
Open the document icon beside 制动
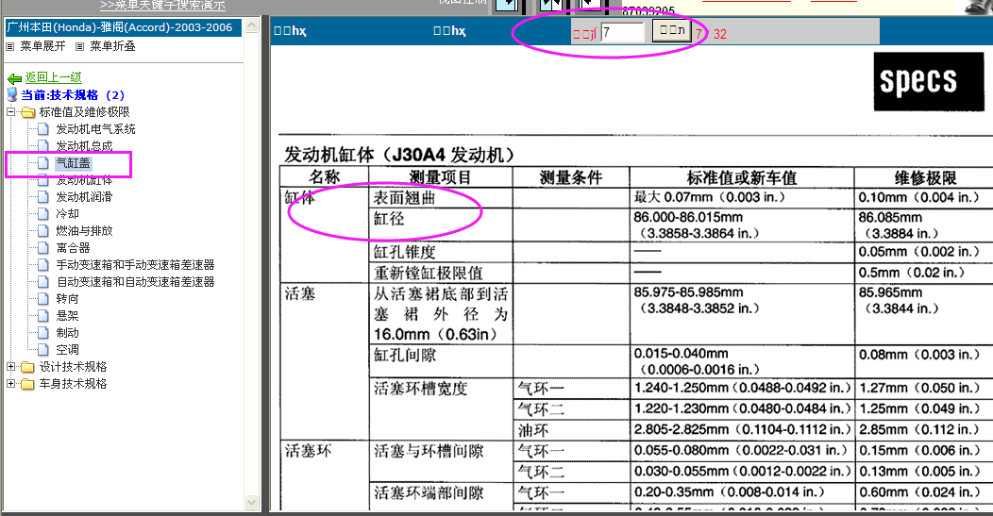(43, 333)
